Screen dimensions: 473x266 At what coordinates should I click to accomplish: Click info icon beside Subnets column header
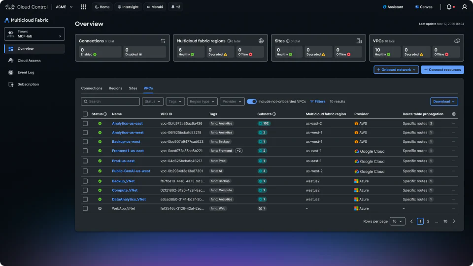(274, 114)
